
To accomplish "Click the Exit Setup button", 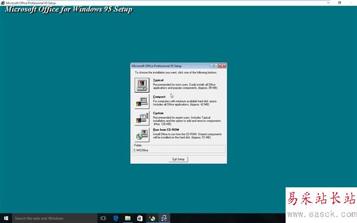I will 178,159.
